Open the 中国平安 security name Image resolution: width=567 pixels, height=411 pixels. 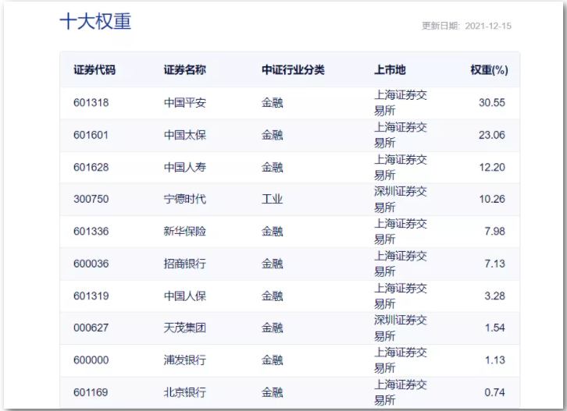click(184, 103)
